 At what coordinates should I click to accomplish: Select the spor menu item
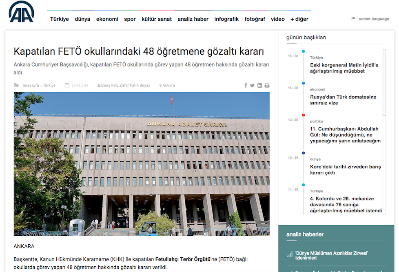tap(130, 19)
